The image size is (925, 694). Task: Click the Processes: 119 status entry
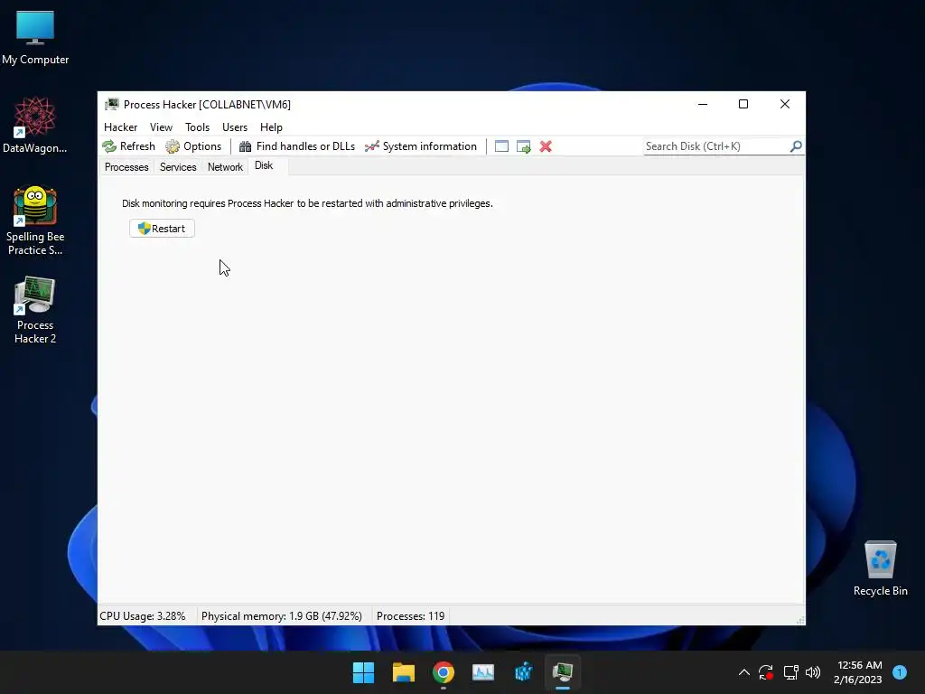point(411,616)
